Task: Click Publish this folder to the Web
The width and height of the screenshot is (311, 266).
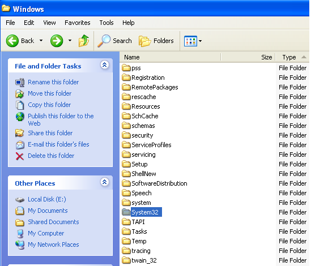Action: coord(61,119)
